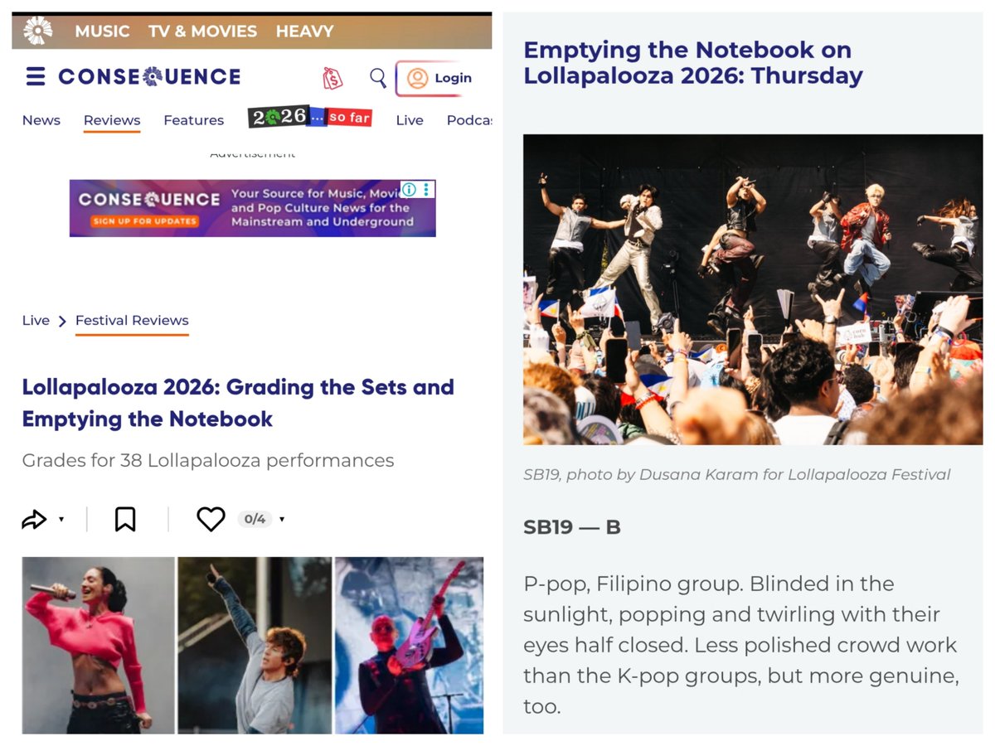Open the 2026 so far banner link

click(310, 117)
